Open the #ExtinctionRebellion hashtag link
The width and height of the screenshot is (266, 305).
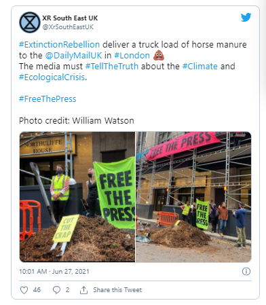(x=59, y=44)
